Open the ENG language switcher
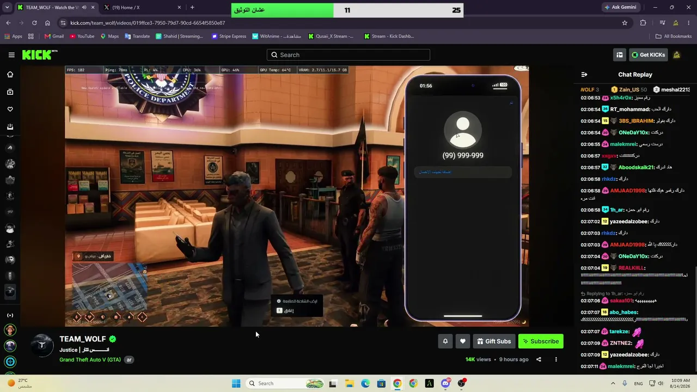This screenshot has width=697, height=392. [638, 383]
